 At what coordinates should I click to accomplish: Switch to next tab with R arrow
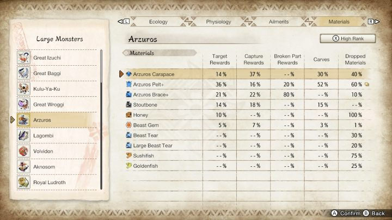[x=373, y=22]
